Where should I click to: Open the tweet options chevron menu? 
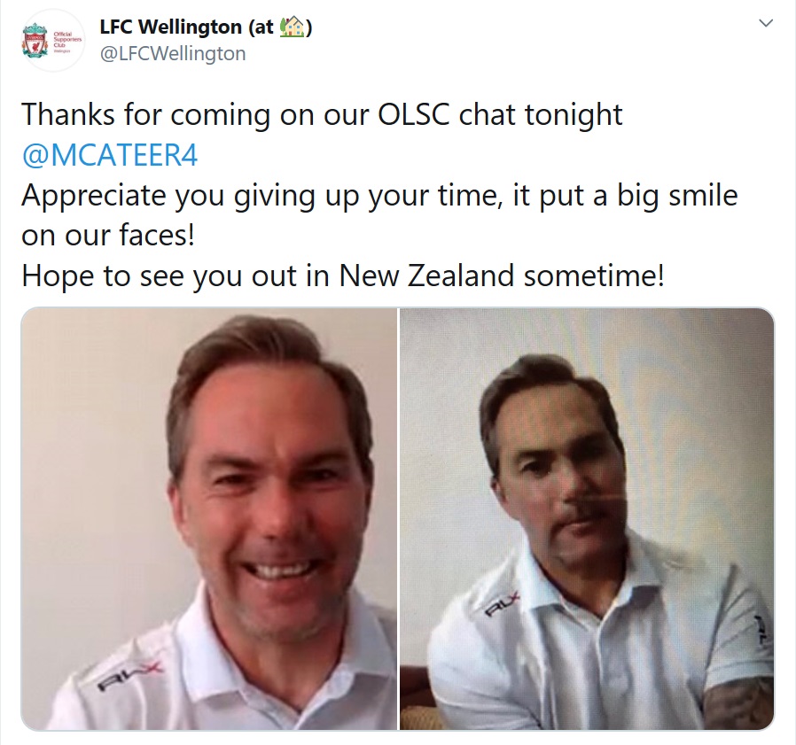(x=765, y=23)
